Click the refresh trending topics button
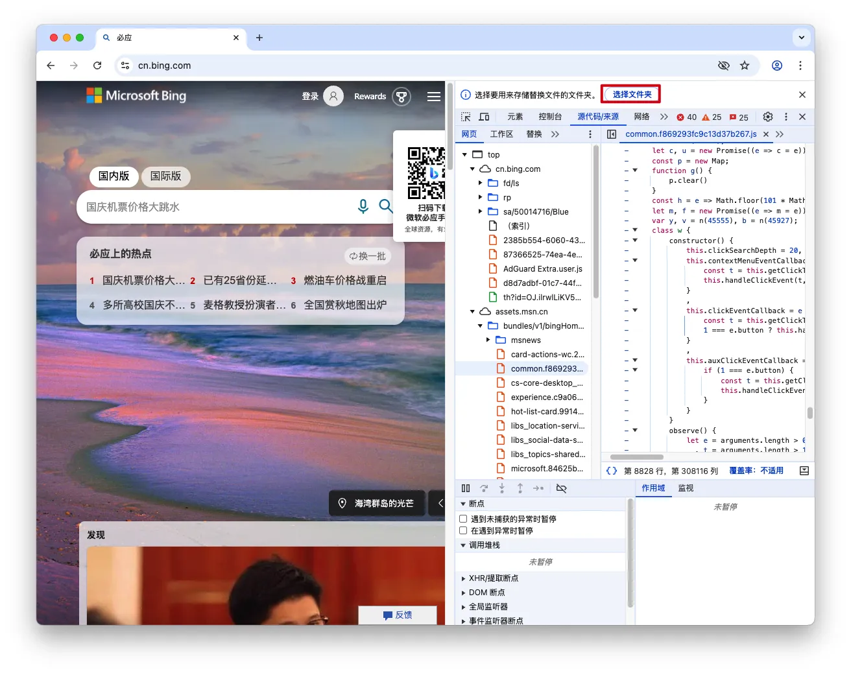851x673 pixels. 367,256
